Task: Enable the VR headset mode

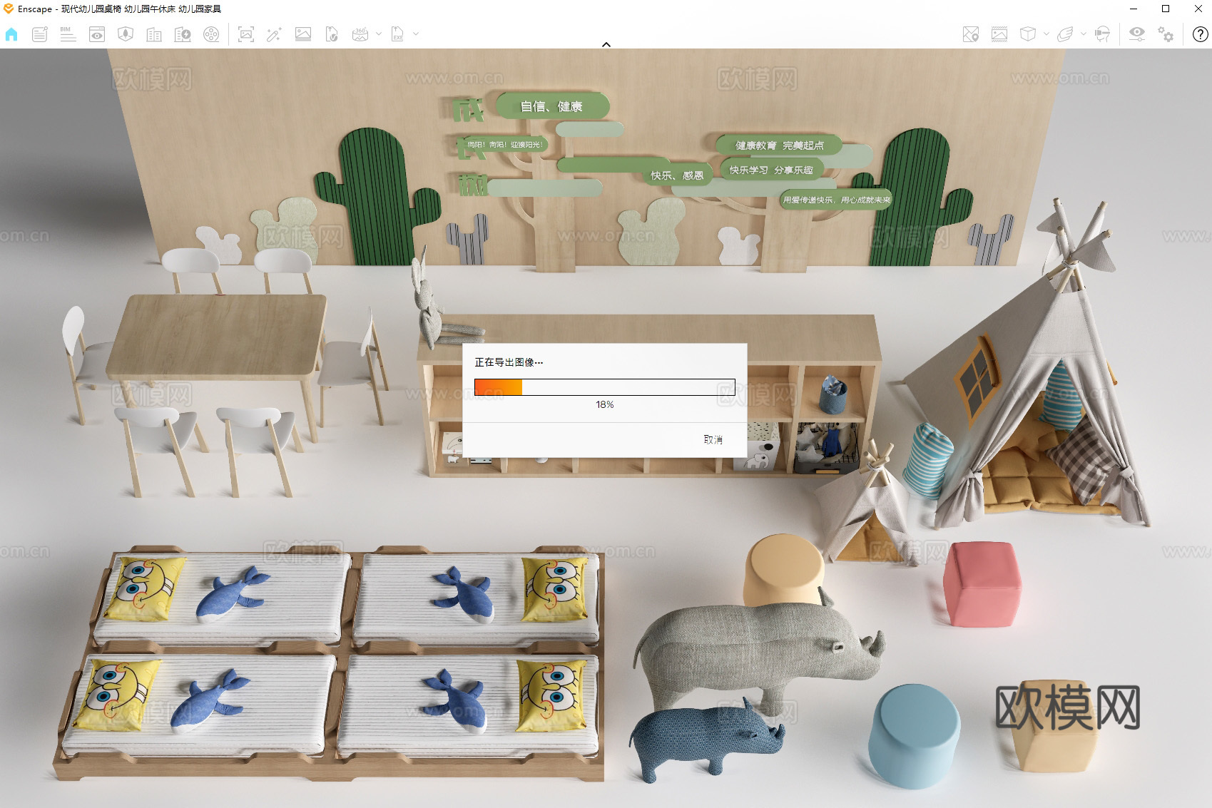Action: (1103, 34)
